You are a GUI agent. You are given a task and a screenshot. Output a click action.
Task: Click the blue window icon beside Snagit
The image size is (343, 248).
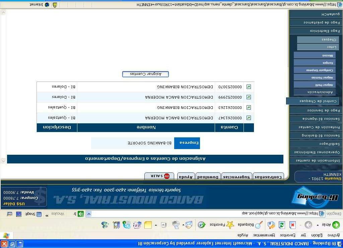click(19, 214)
